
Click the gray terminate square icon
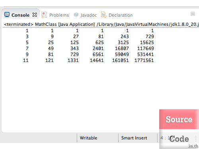tap(193, 14)
